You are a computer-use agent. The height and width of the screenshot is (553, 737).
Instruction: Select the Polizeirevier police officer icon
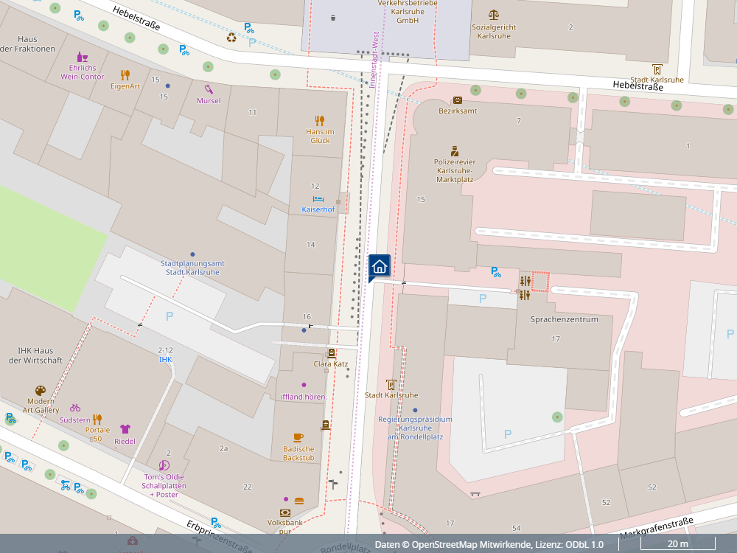click(455, 151)
